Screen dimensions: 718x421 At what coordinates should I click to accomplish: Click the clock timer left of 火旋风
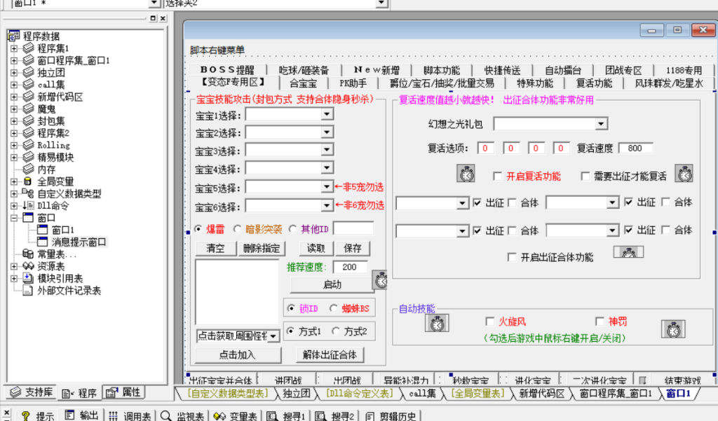tap(438, 324)
